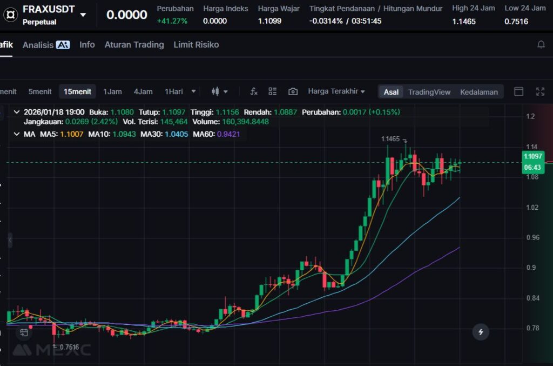The width and height of the screenshot is (553, 366).
Task: Select the 4Jam timeframe
Action: pos(143,92)
